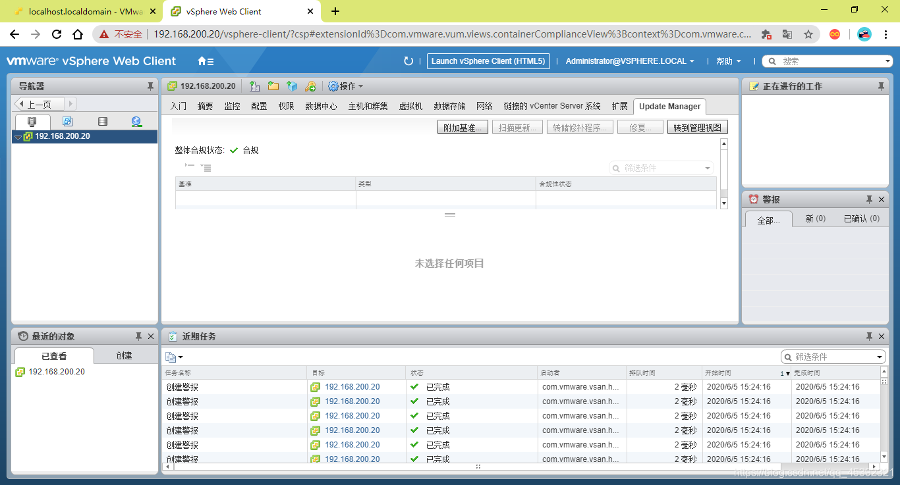The height and width of the screenshot is (485, 900).
Task: Pin the 正在进行的工作 panel
Action: click(881, 86)
